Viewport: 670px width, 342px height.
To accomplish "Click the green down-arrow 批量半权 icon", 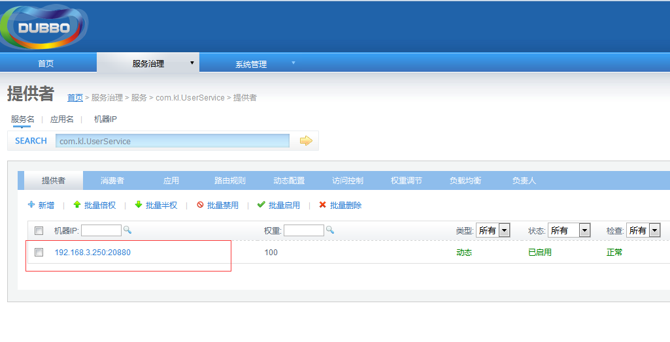I will pos(139,205).
